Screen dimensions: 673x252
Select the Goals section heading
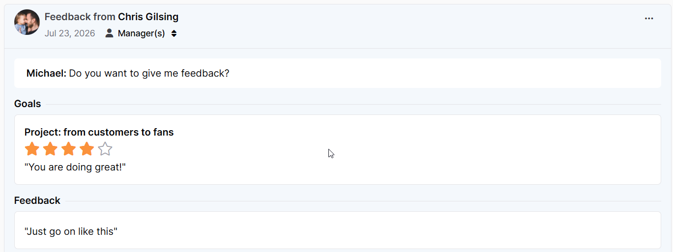tap(28, 104)
